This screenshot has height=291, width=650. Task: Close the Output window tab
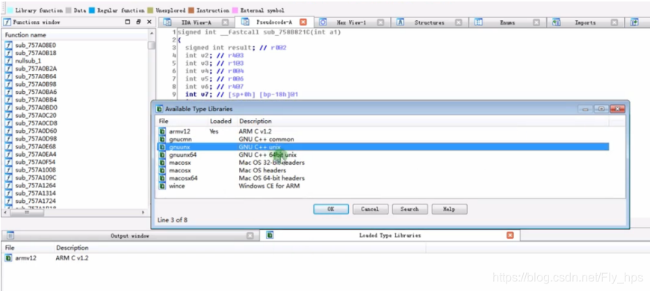pyautogui.click(x=250, y=236)
